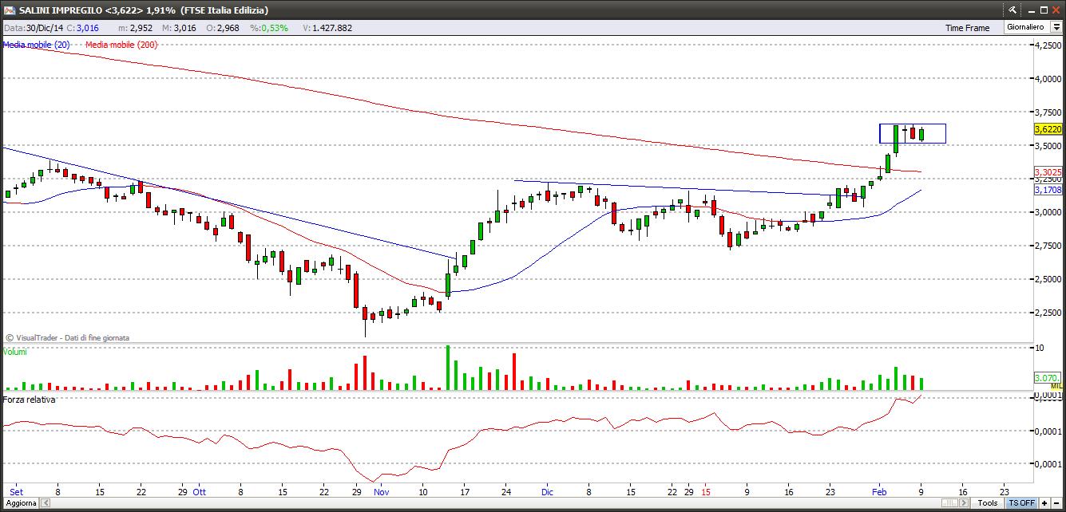This screenshot has width=1066, height=512.
Task: Click the 3.070 volume value tag
Action: tap(1048, 377)
